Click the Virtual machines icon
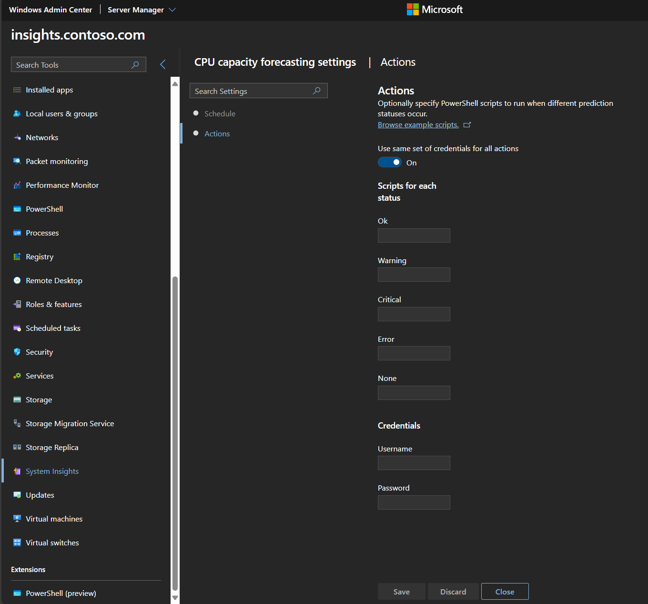Viewport: 648px width, 604px height. point(17,519)
